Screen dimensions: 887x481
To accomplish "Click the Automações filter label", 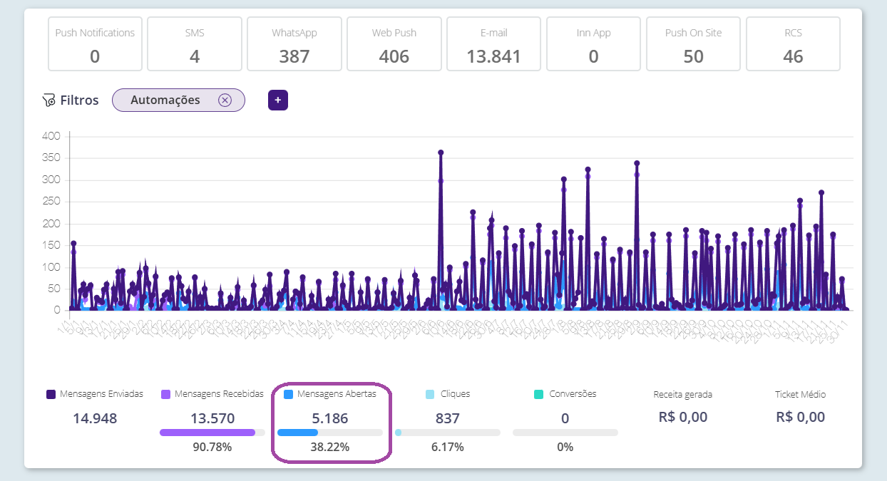I will (165, 100).
